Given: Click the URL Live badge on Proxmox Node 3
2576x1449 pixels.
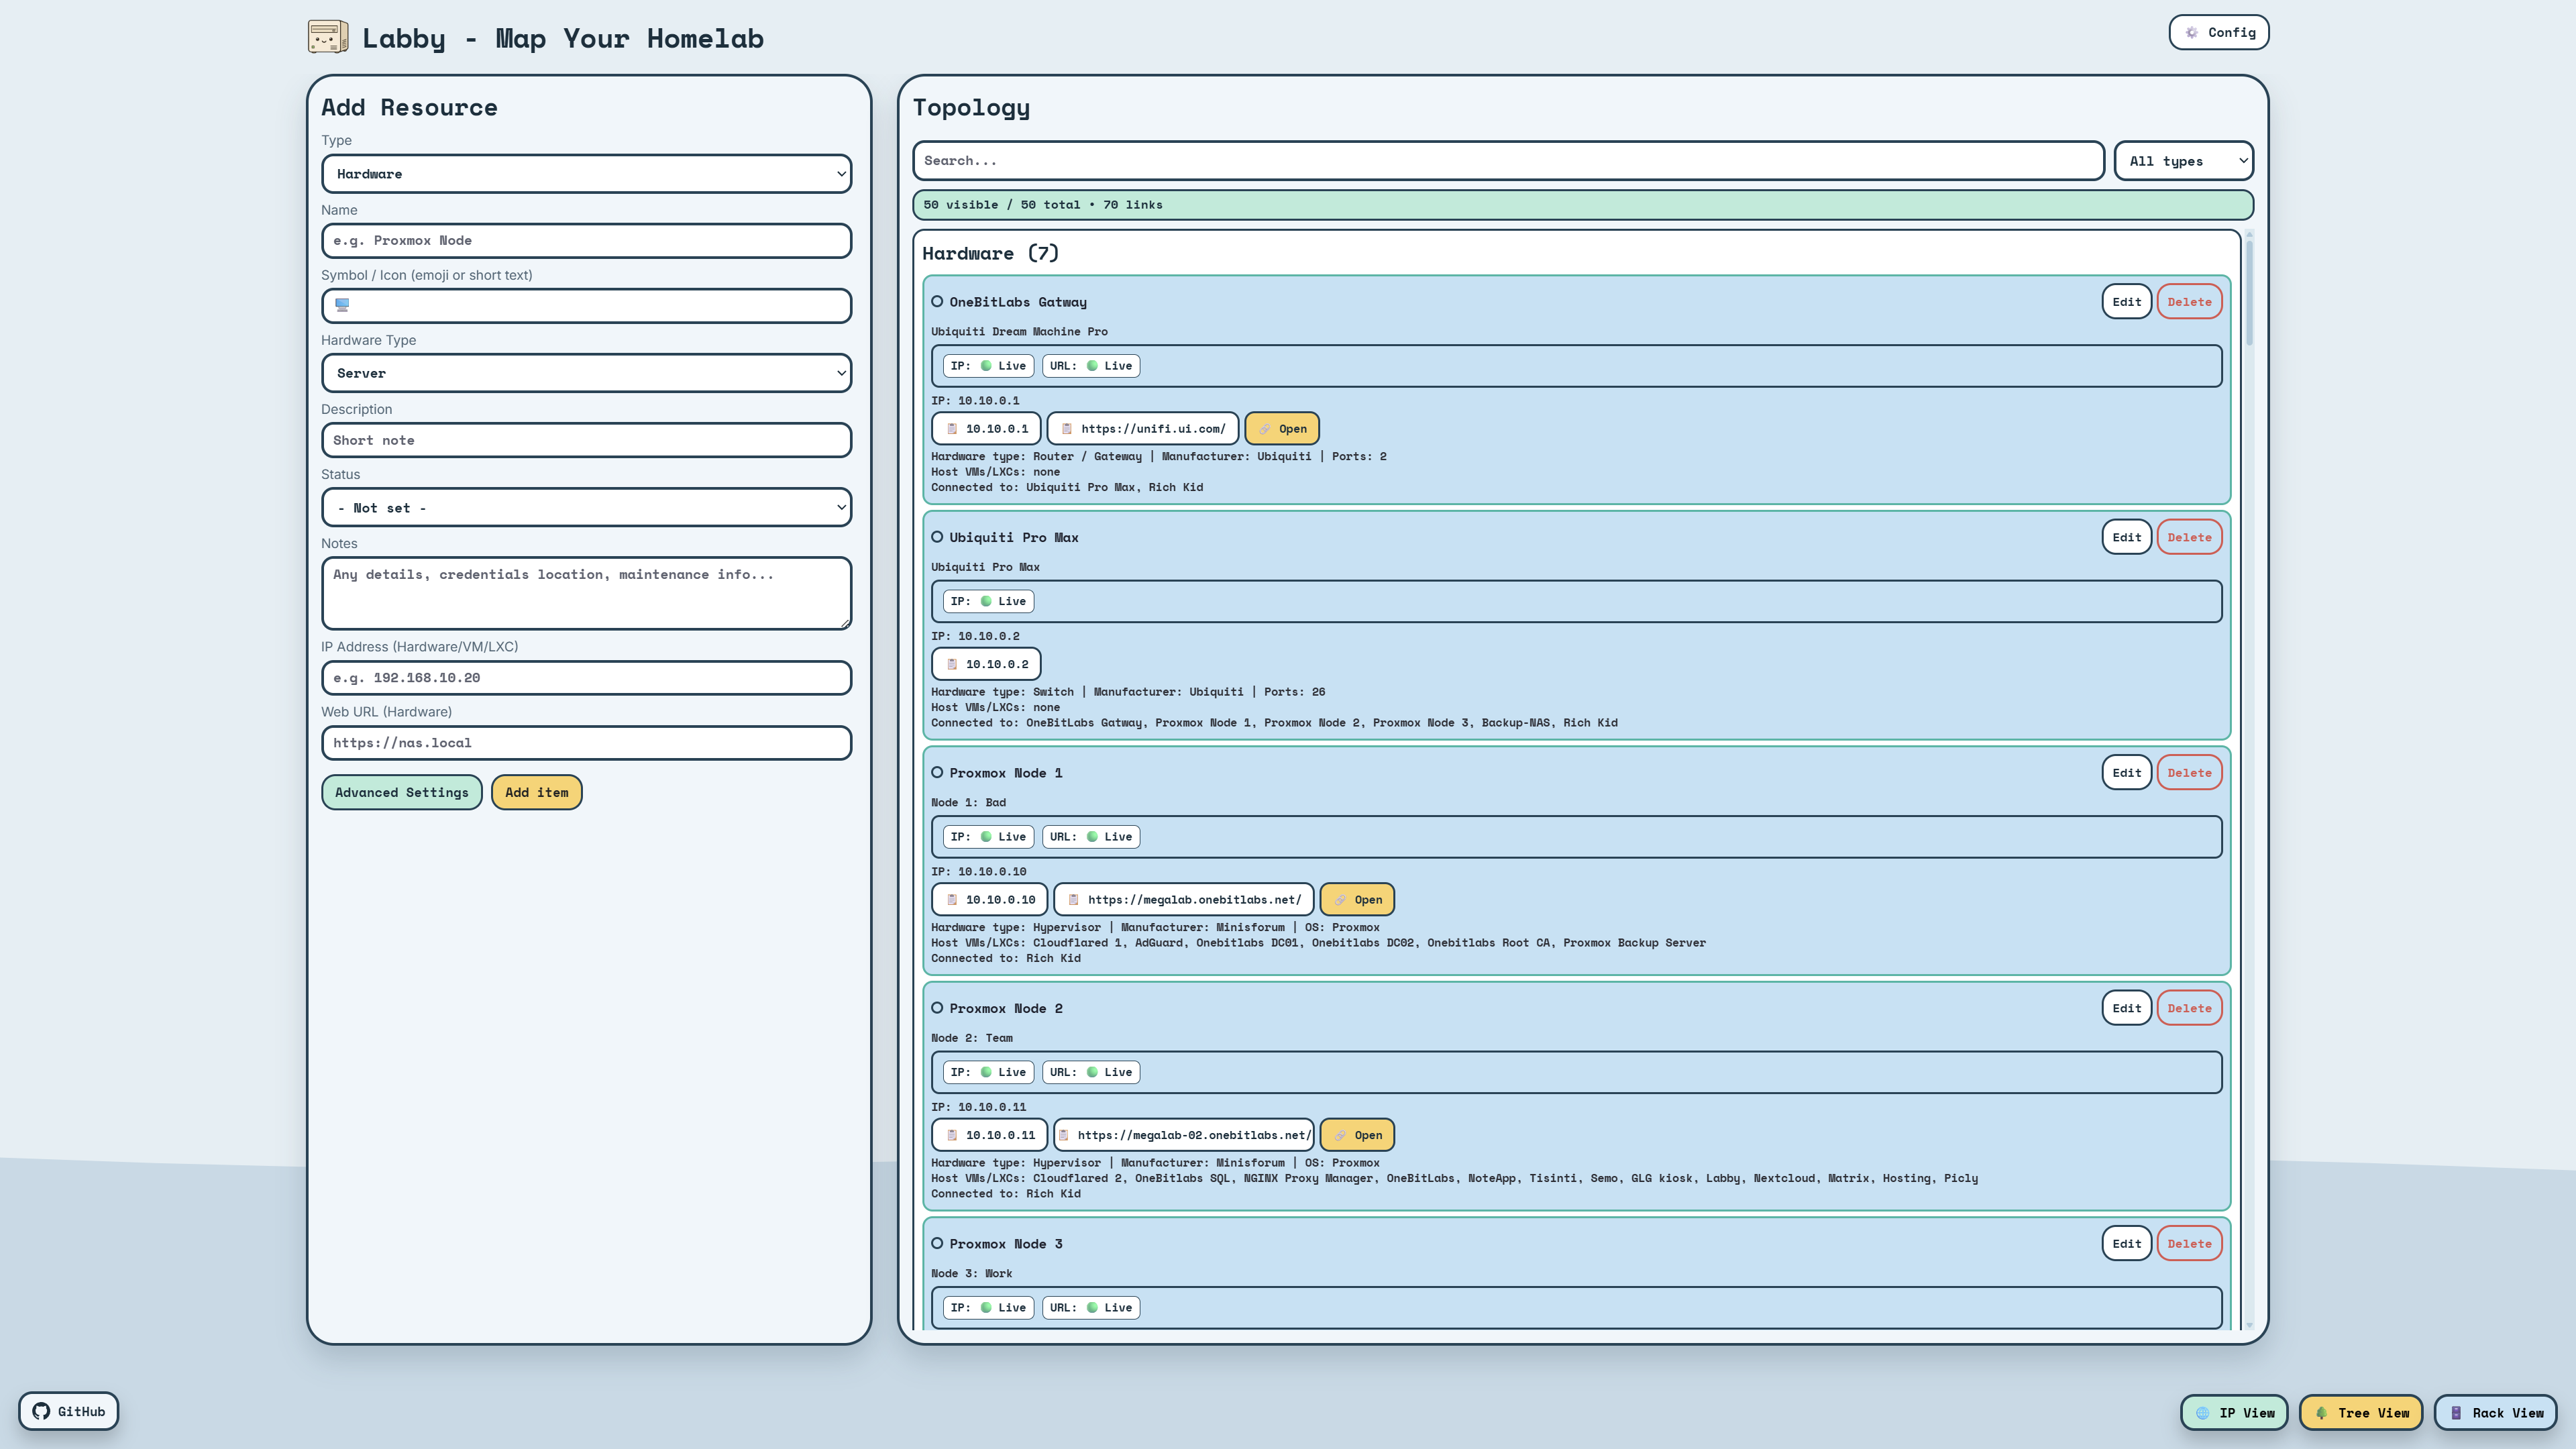Looking at the screenshot, I should coord(1091,1308).
